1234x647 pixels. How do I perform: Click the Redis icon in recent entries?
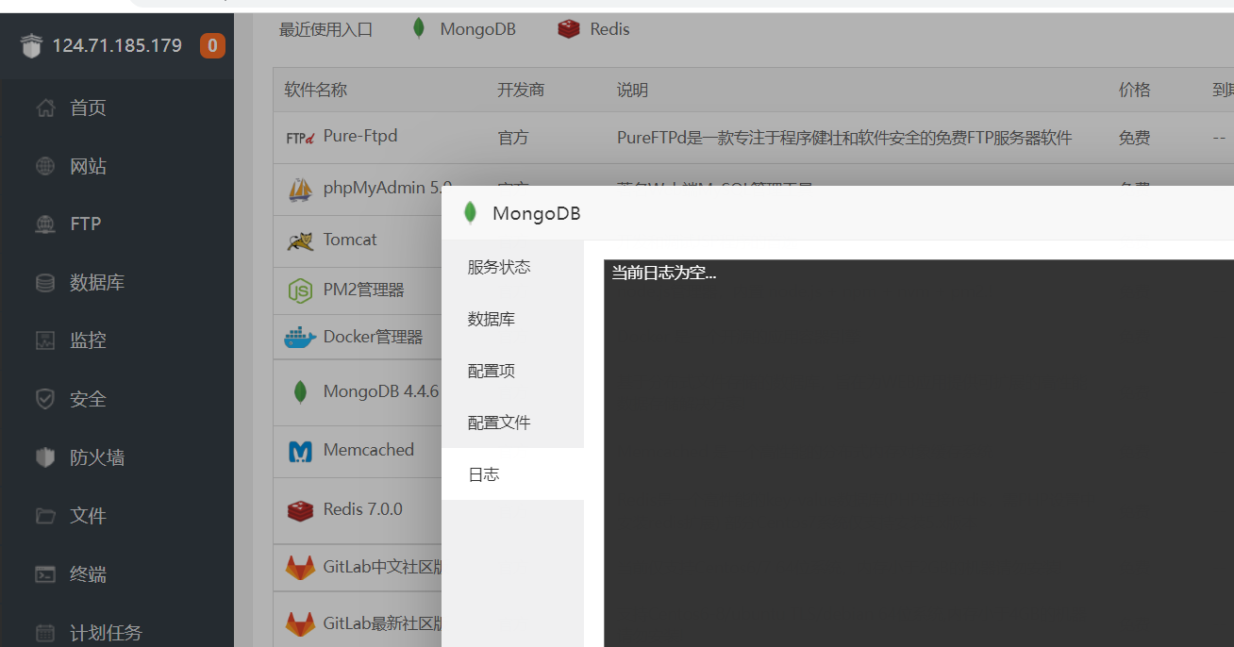[569, 29]
